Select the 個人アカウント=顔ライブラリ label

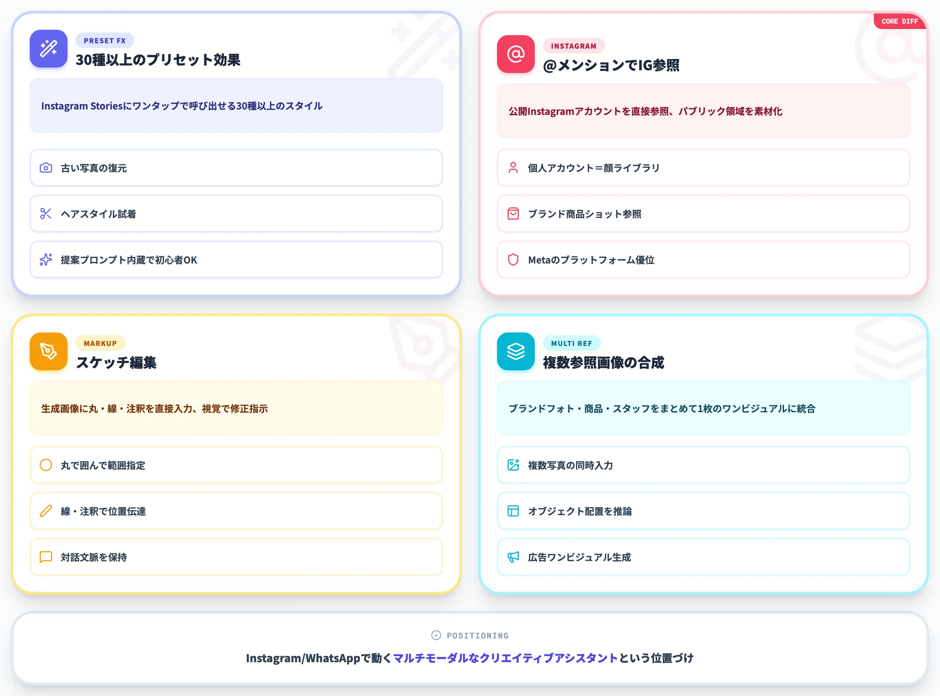click(x=594, y=168)
